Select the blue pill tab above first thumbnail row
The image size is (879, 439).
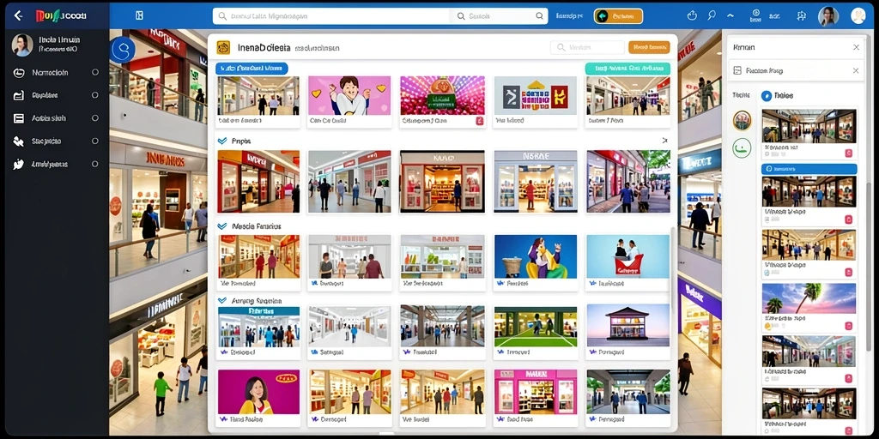pos(252,69)
